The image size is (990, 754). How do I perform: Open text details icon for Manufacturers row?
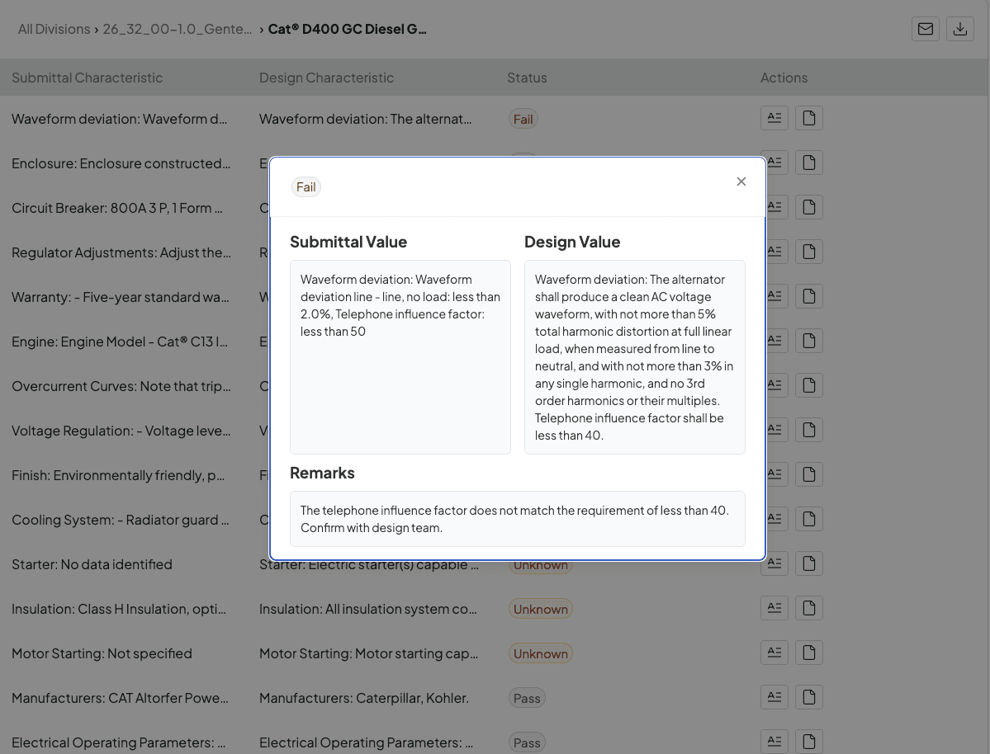pos(774,697)
